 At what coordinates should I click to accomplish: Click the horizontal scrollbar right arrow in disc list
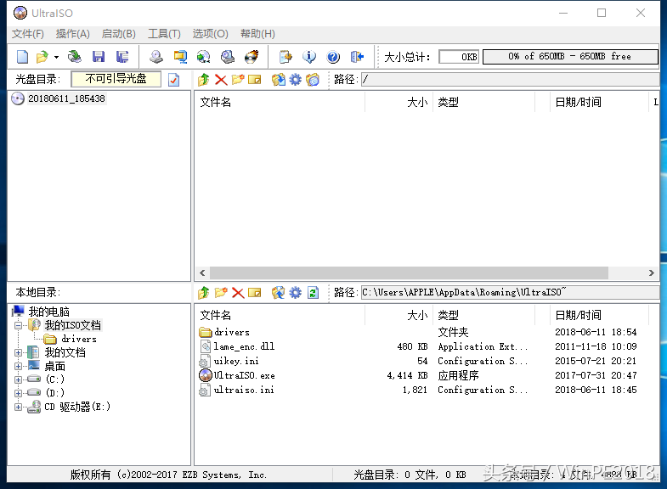pos(651,273)
